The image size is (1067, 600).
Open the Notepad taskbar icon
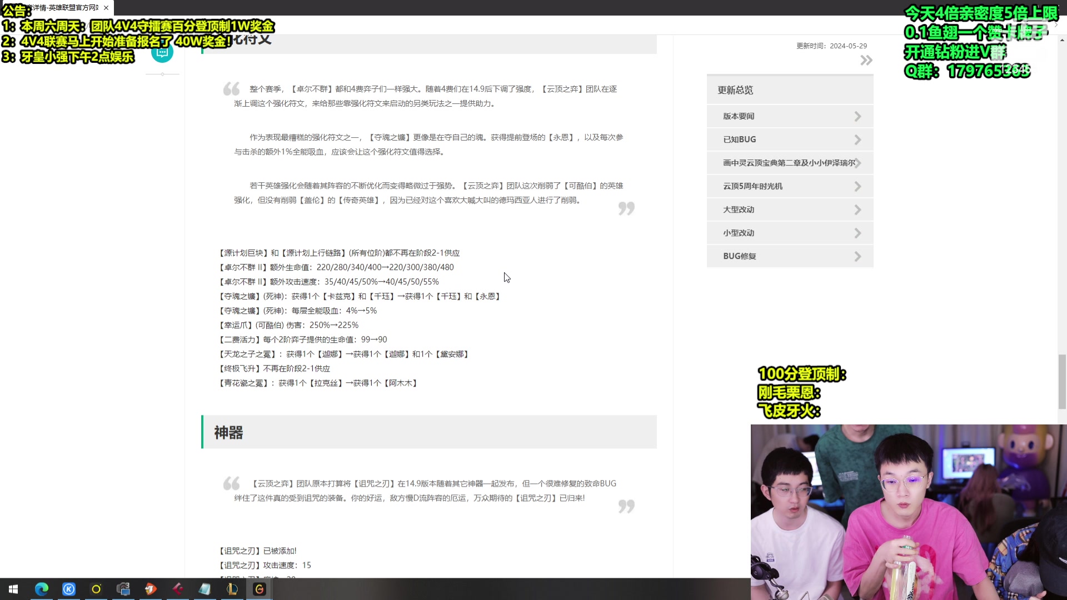point(205,589)
